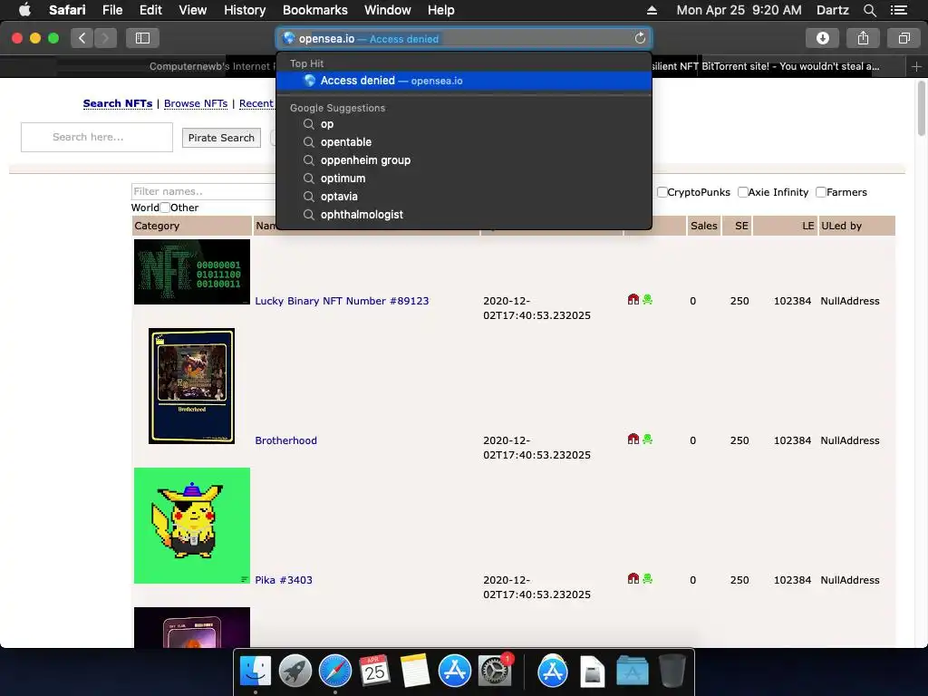The height and width of the screenshot is (696, 928).
Task: Click NullAddress in the Brotherhood row
Action: point(850,440)
